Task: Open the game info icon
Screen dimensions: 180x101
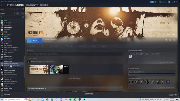Action: [170, 40]
